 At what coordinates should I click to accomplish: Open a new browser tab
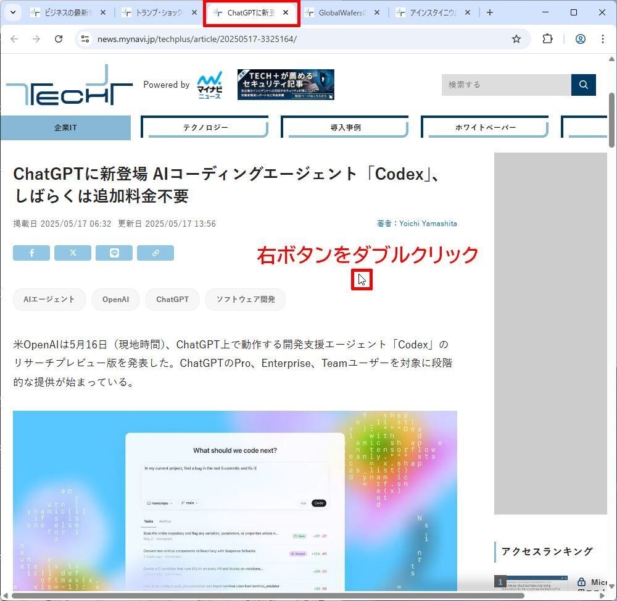pos(489,12)
